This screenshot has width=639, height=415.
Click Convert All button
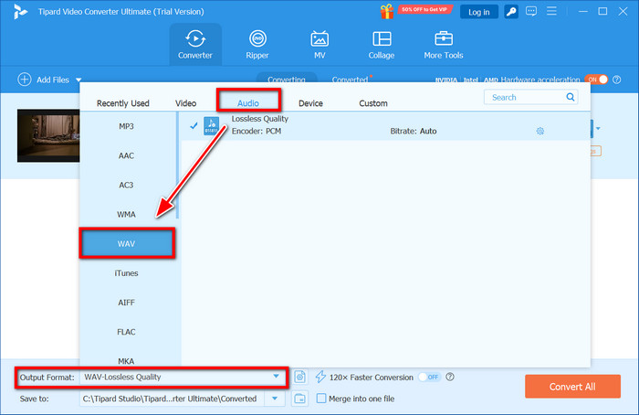tap(572, 387)
